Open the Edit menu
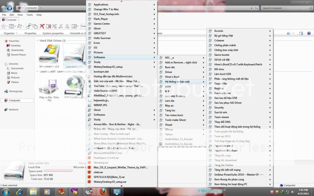 pos(12,15)
